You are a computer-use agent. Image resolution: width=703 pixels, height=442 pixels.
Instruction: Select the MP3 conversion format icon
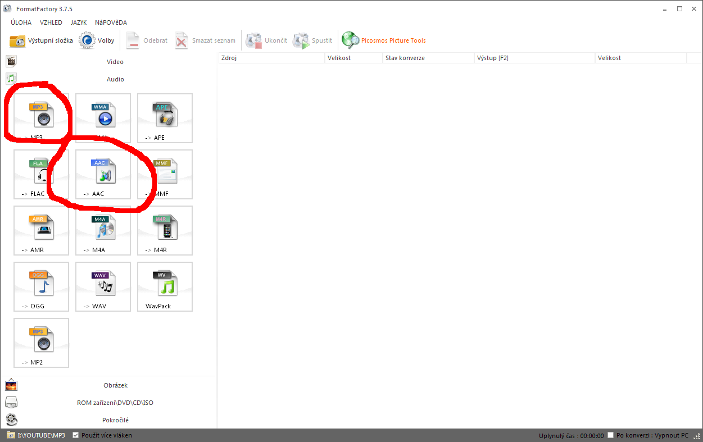[42, 118]
